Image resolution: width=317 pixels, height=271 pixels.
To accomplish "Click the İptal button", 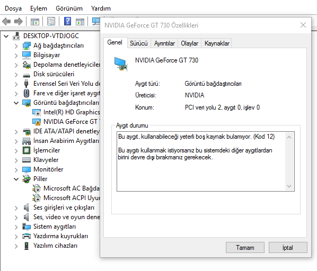I will coord(288,247).
